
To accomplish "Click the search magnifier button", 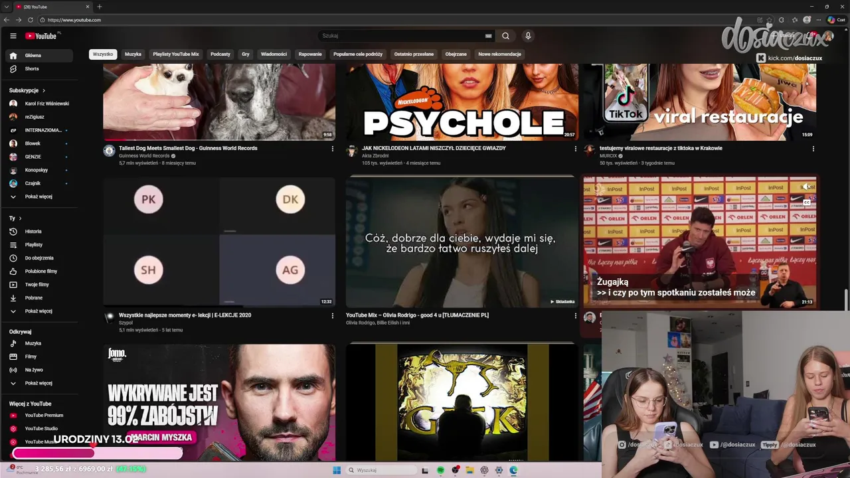I will (505, 36).
